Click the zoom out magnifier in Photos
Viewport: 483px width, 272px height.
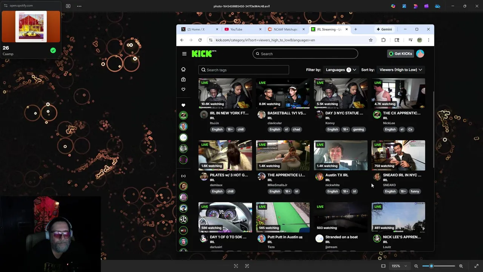pyautogui.click(x=416, y=266)
